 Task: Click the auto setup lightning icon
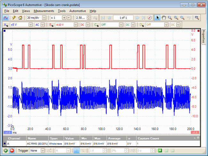[x=14, y=18]
